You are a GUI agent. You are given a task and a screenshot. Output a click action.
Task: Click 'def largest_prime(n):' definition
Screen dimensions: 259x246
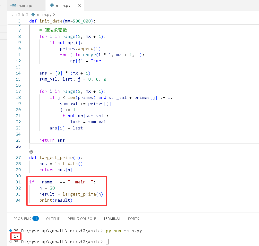coord(56,158)
